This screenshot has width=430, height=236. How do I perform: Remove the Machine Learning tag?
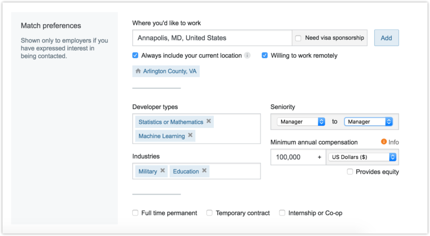click(x=190, y=135)
